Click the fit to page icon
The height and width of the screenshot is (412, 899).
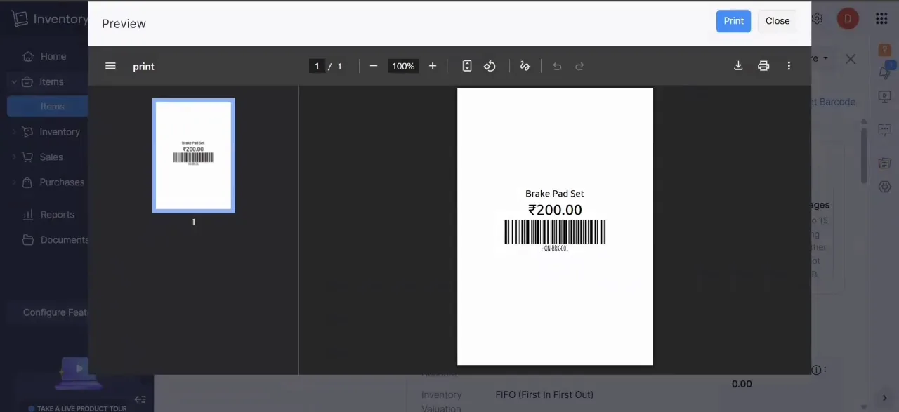pyautogui.click(x=467, y=66)
